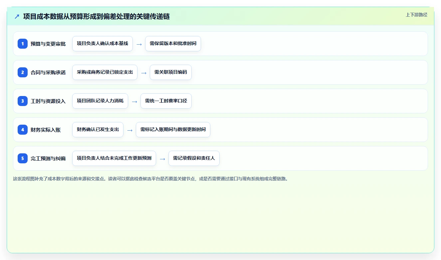Click the 上下游路径 label
Viewport: 441px width, 260px height.
click(x=416, y=15)
